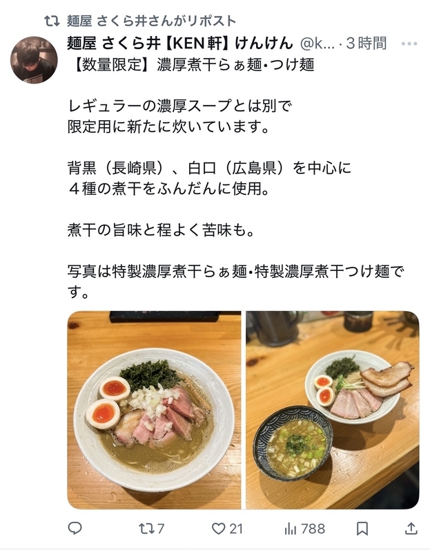The height and width of the screenshot is (553, 430).
Task: Like the post with the heart icon
Action: pyautogui.click(x=218, y=528)
